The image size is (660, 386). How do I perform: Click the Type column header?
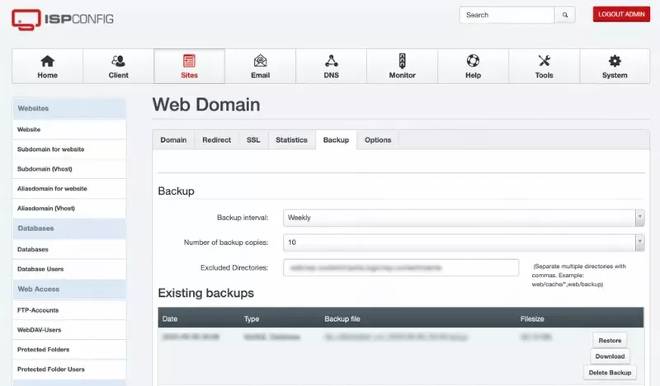pyautogui.click(x=252, y=319)
